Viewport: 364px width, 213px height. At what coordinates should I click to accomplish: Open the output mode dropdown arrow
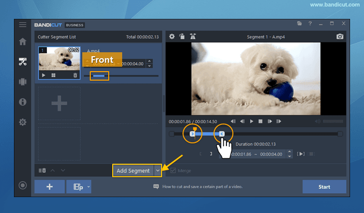click(88, 187)
